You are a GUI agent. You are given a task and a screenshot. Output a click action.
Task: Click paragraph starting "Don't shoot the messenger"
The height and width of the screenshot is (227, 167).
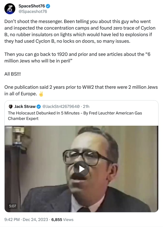[x=80, y=31]
